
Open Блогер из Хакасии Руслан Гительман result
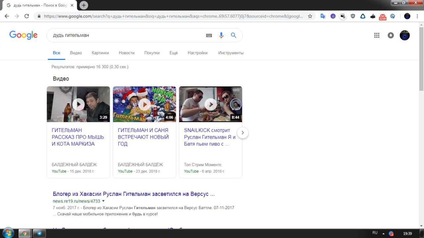pos(134,194)
